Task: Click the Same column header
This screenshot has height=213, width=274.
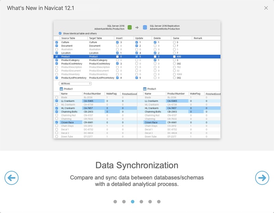Action: tap(176, 38)
